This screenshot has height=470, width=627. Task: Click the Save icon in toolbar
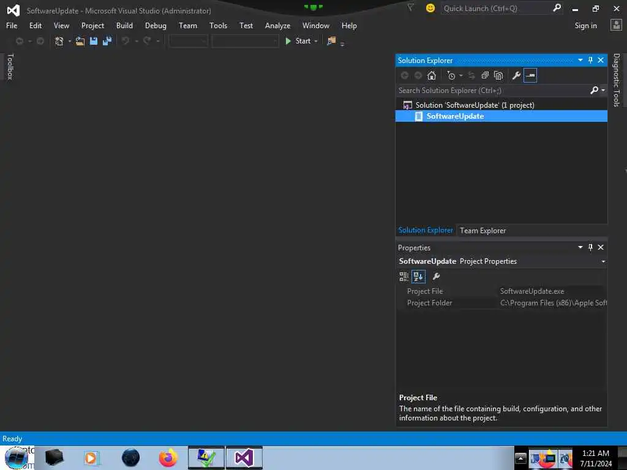point(94,41)
